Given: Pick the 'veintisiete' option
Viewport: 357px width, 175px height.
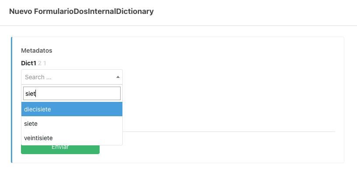Looking at the screenshot, I should 38,138.
